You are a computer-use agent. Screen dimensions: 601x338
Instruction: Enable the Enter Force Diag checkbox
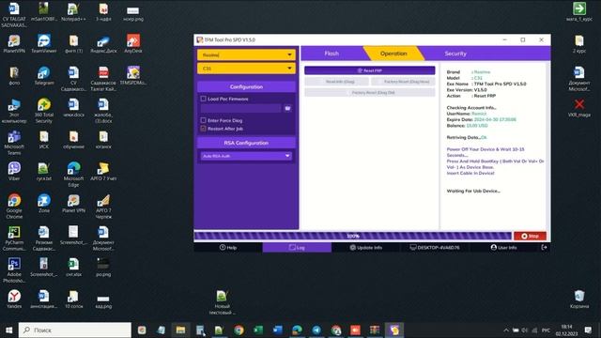click(203, 120)
